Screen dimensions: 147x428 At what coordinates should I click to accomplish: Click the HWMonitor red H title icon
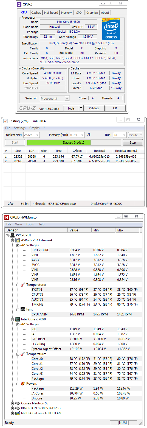coord(6,217)
